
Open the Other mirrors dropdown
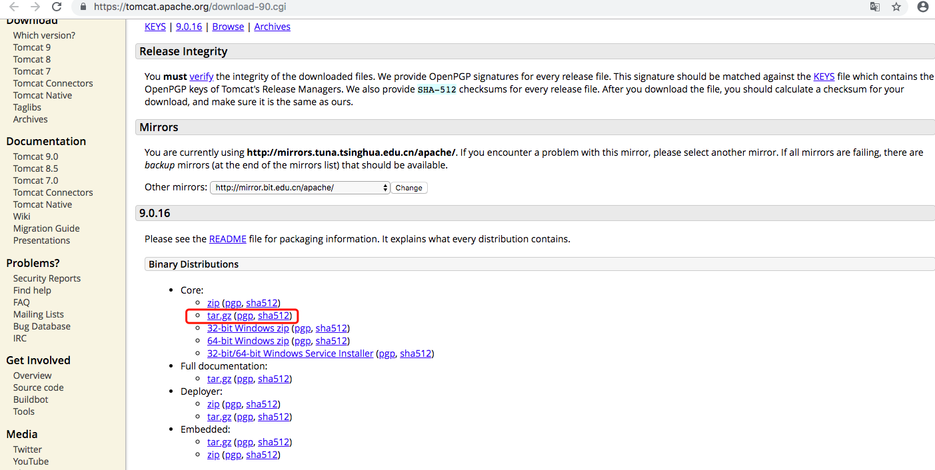[x=300, y=188]
